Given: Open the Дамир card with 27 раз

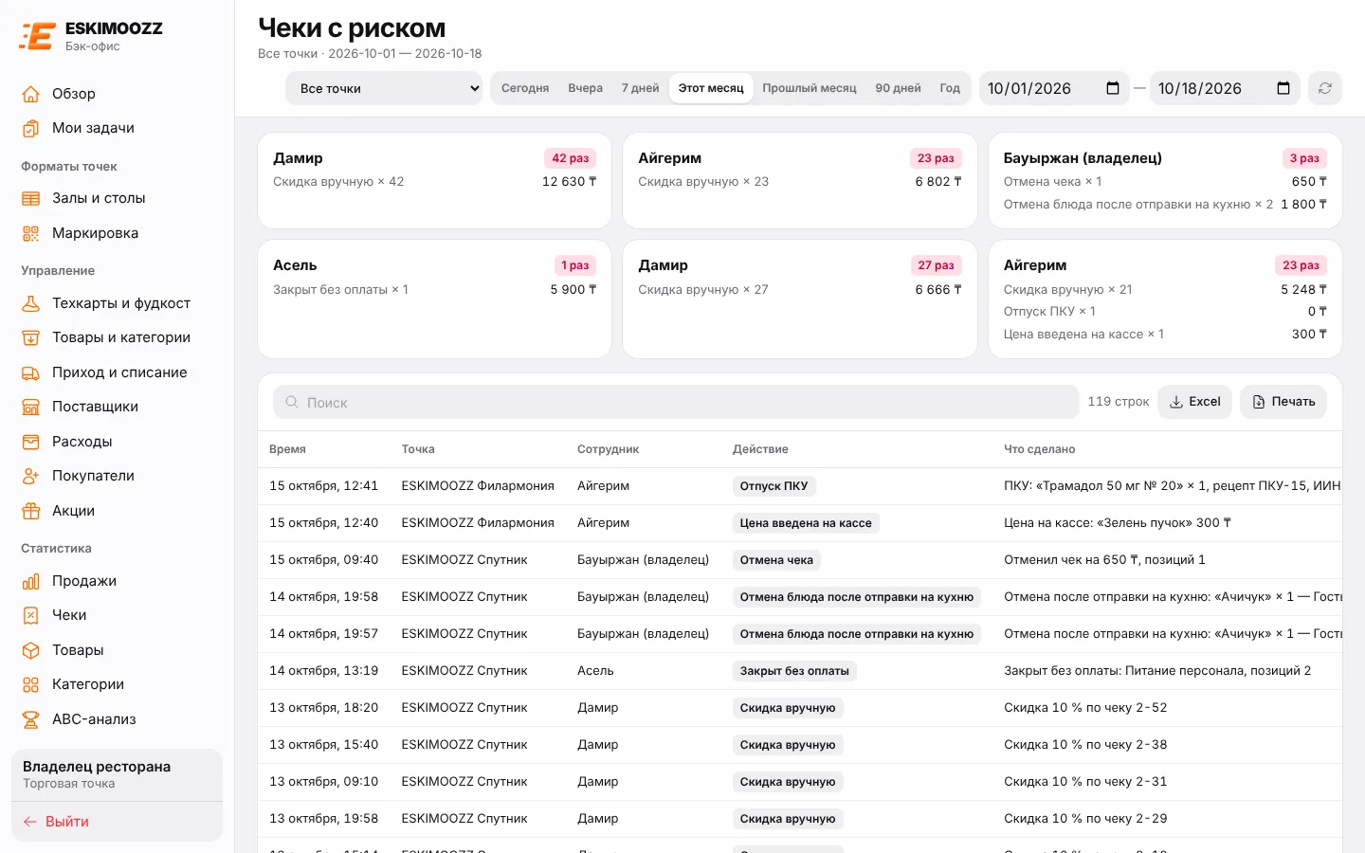Looking at the screenshot, I should 800,299.
